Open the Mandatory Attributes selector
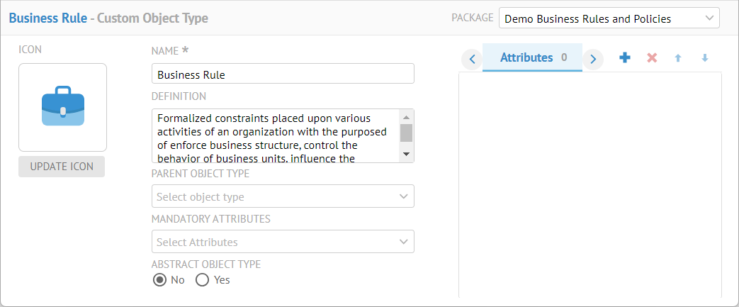Screen dimensions: 739x307 pyautogui.click(x=283, y=242)
